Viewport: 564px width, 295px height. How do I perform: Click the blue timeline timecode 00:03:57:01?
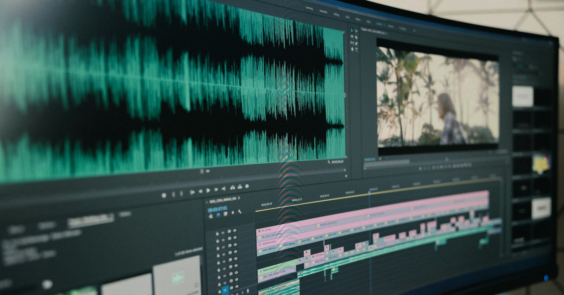(x=217, y=209)
